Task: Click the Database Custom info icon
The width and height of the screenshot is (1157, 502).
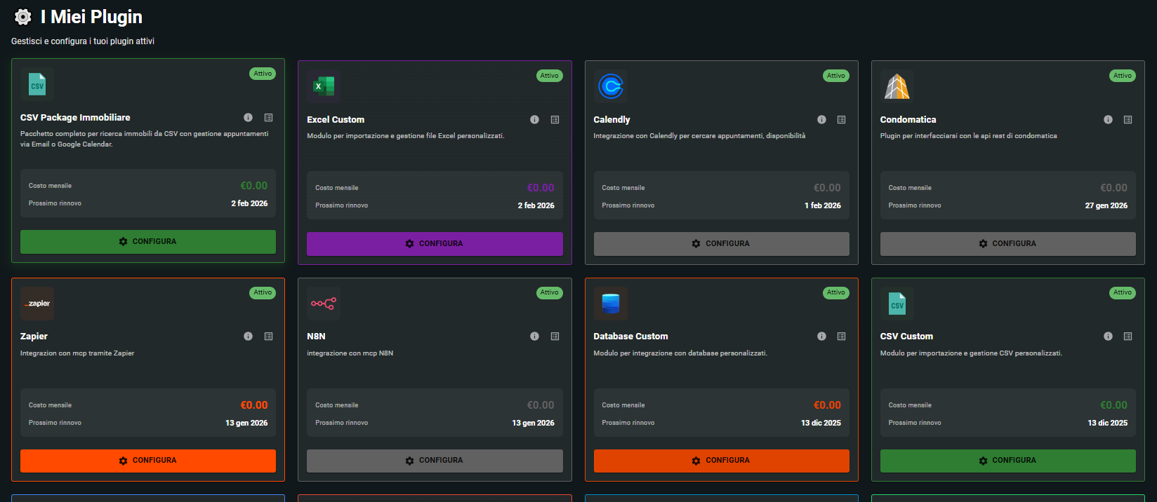Action: [x=821, y=337]
